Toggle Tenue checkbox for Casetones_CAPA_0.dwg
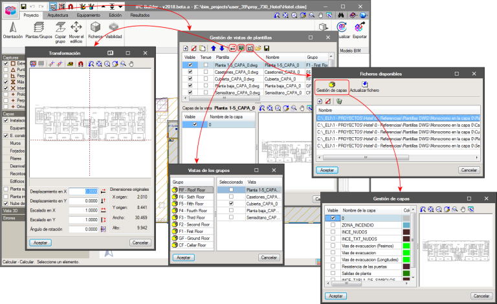The width and height of the screenshot is (497, 304). (x=206, y=72)
